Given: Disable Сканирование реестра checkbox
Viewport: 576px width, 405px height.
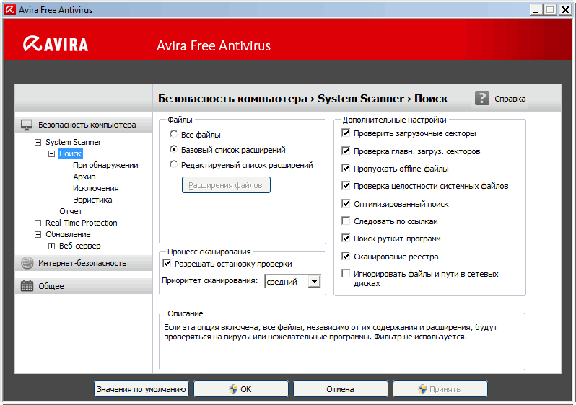Looking at the screenshot, I should point(346,257).
